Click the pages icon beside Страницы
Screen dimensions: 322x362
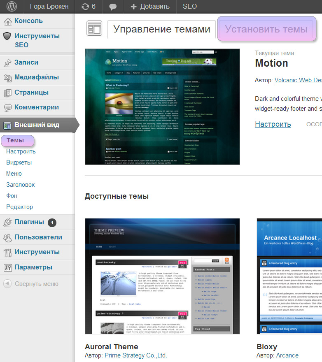click(8, 93)
